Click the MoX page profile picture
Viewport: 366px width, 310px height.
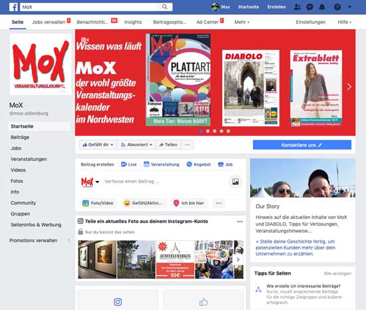[41, 65]
